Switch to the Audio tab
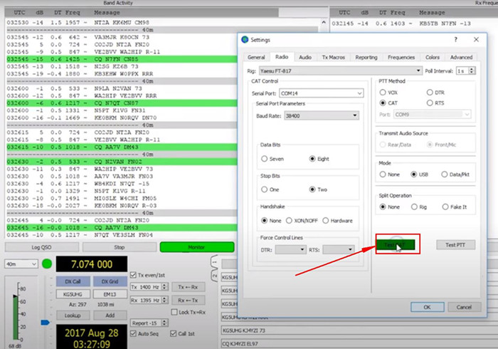 click(304, 57)
